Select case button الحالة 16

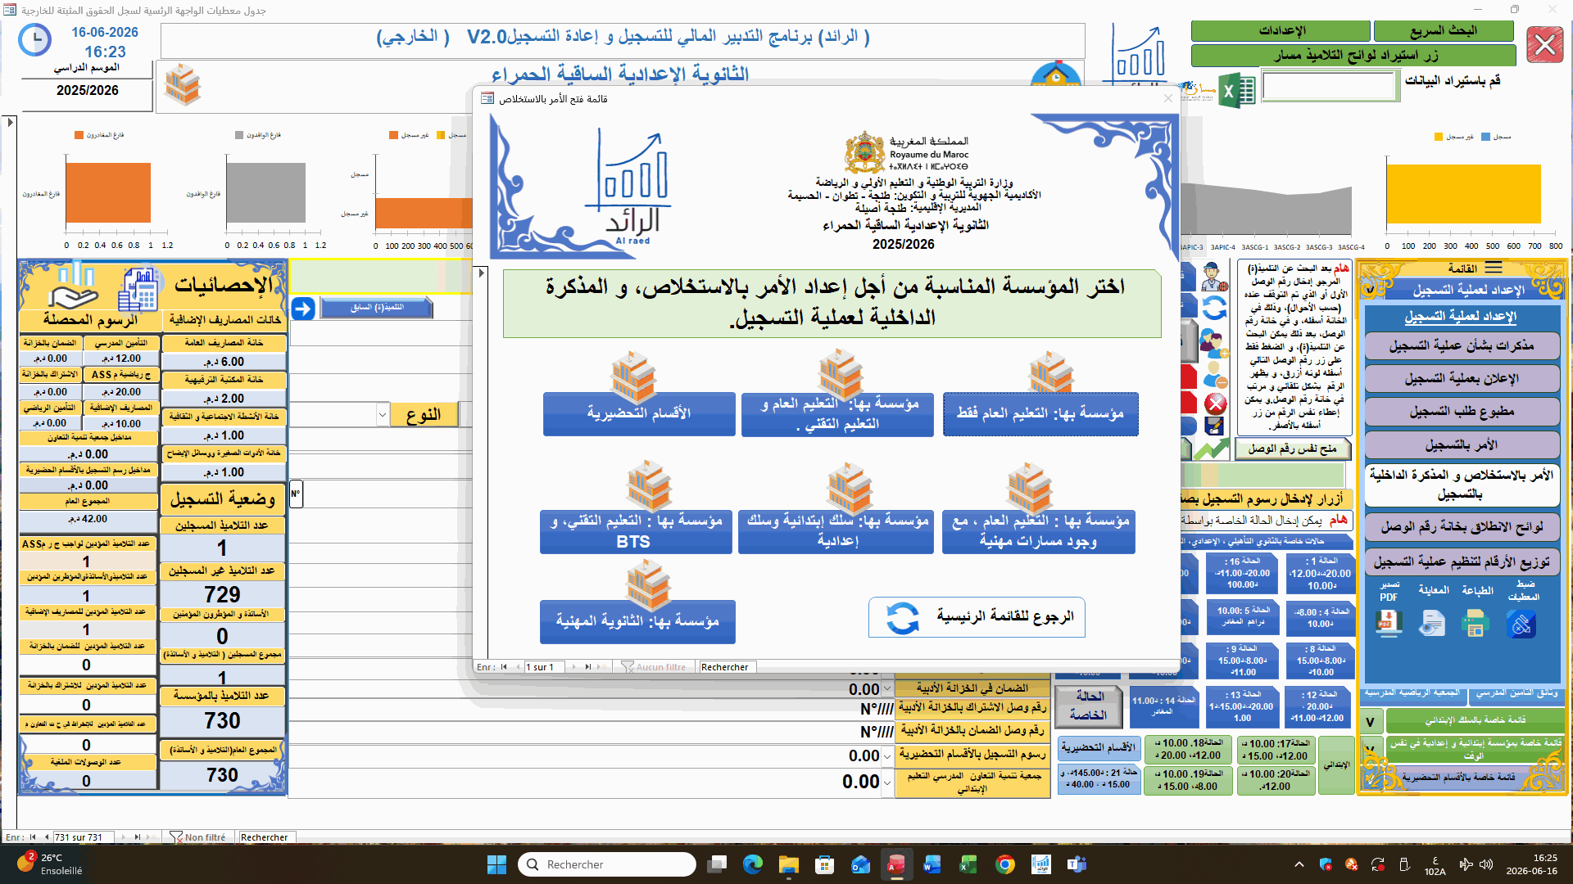coord(1242,573)
